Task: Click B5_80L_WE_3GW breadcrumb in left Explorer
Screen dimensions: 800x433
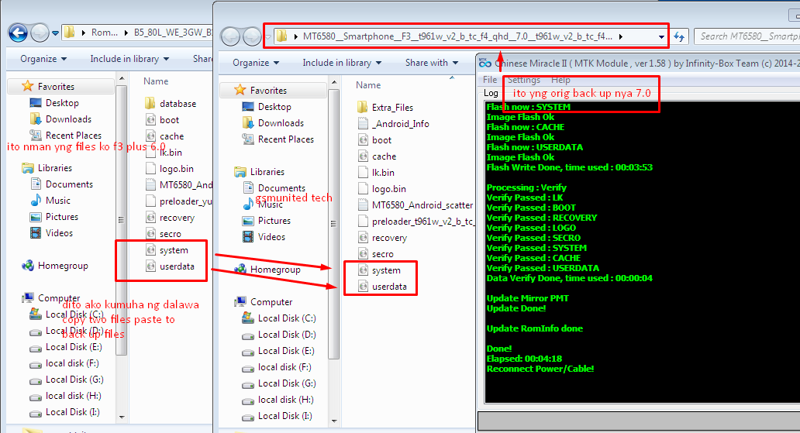Action: tap(172, 33)
